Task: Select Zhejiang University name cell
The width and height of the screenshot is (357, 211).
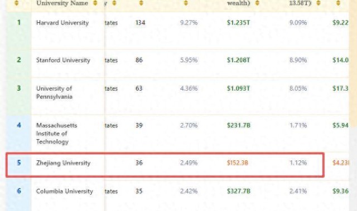Action: (63, 163)
